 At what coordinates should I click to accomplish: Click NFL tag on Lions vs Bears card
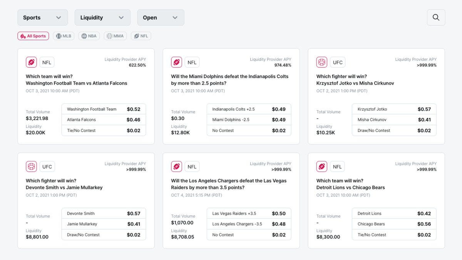[x=337, y=167]
